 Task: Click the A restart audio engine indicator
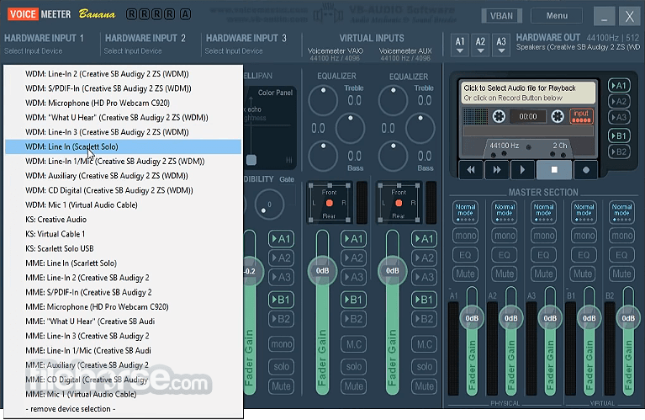point(186,14)
